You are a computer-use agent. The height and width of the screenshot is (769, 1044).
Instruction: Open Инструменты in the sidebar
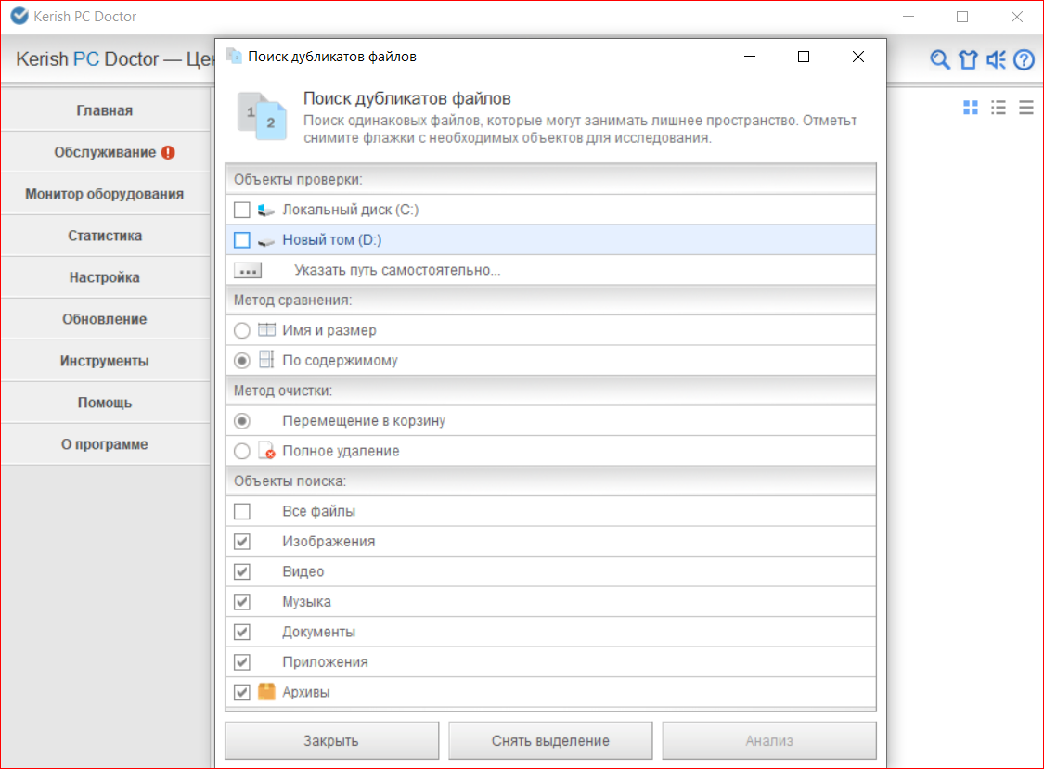(x=105, y=361)
